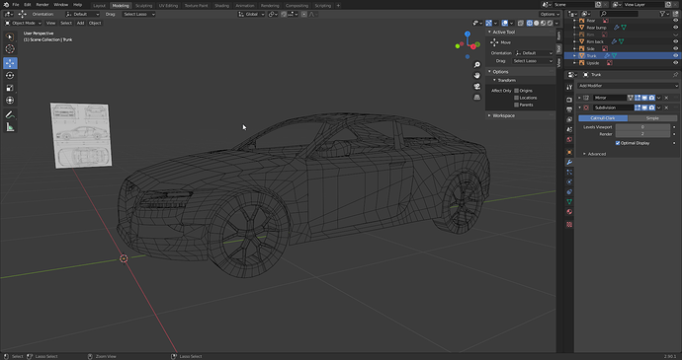Click the Zoom viewport magnifier icon

(477, 65)
